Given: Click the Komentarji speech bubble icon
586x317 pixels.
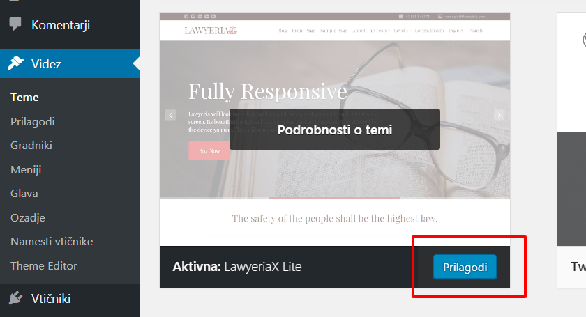Looking at the screenshot, I should pos(15,24).
